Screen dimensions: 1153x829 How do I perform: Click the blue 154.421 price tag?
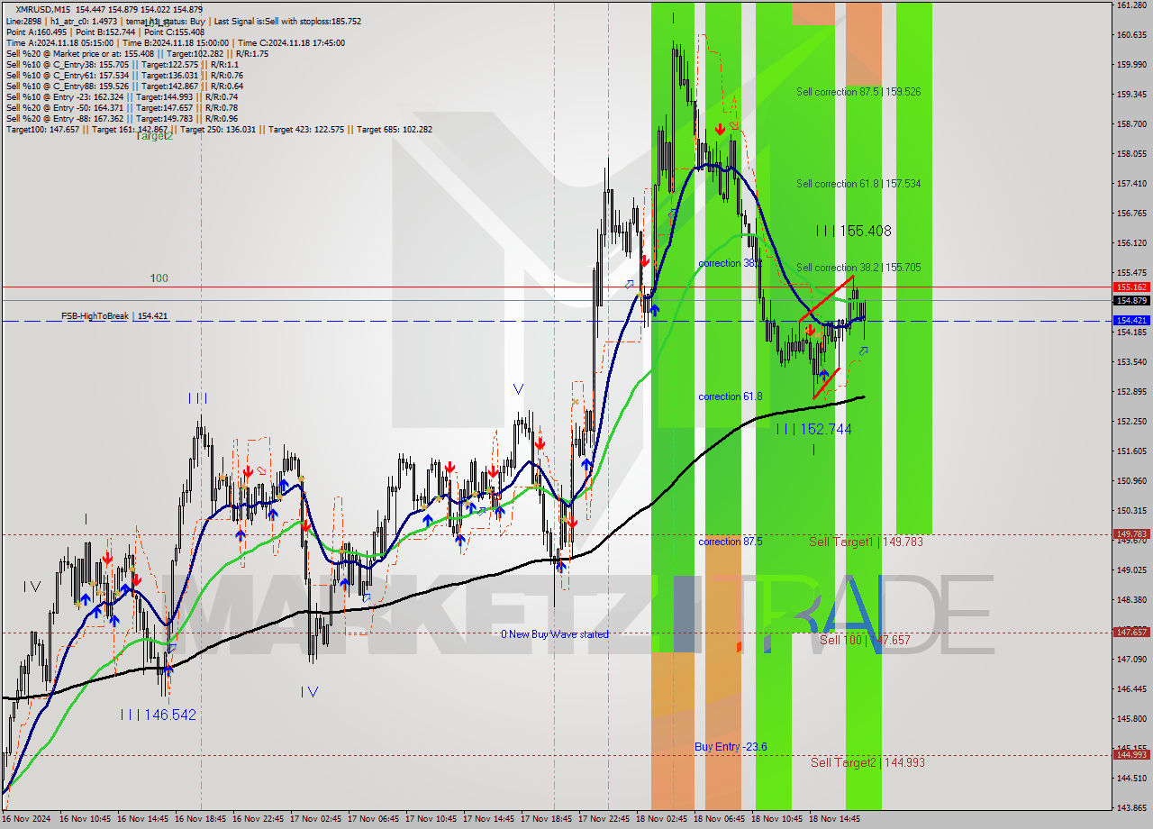(x=1130, y=321)
